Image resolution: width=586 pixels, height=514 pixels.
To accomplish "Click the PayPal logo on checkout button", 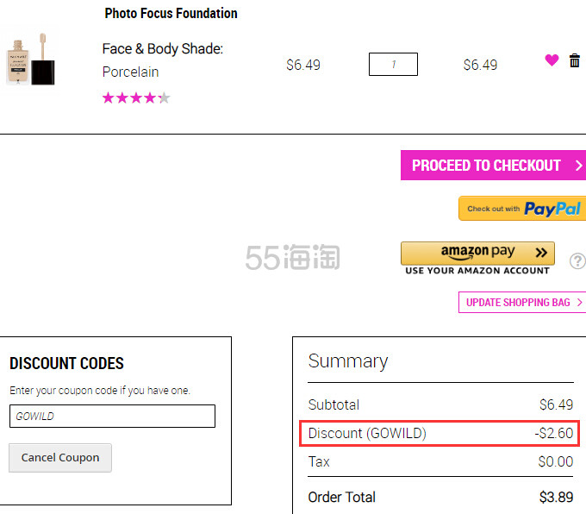I will 552,209.
